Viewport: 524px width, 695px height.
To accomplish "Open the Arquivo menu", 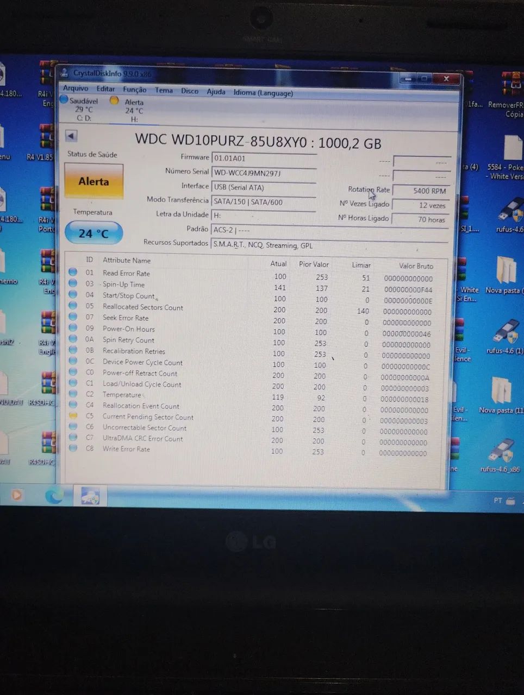I will 76,88.
